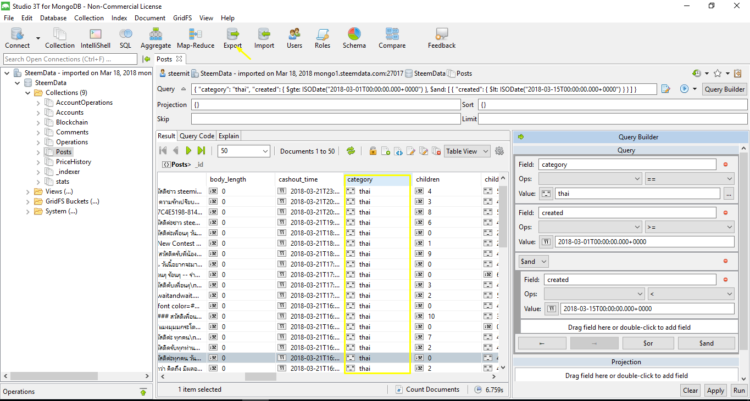Screen dimensions: 750x401
Task: Open the SQL query tool
Action: pyautogui.click(x=126, y=38)
